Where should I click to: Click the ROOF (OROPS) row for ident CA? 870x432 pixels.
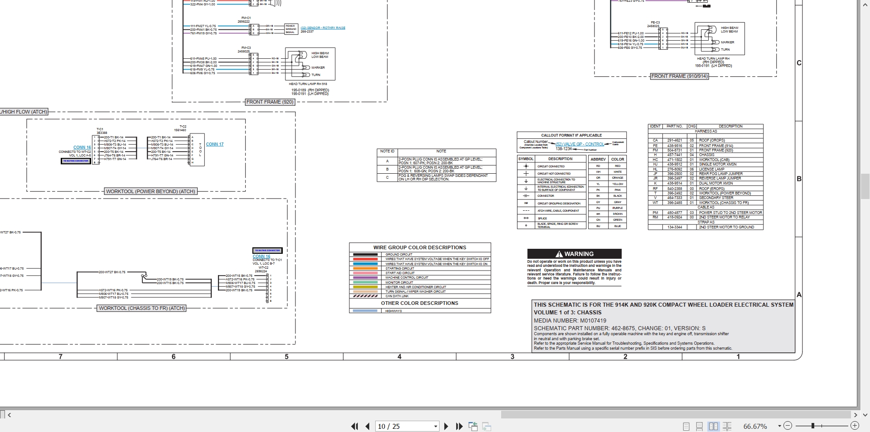click(x=706, y=141)
